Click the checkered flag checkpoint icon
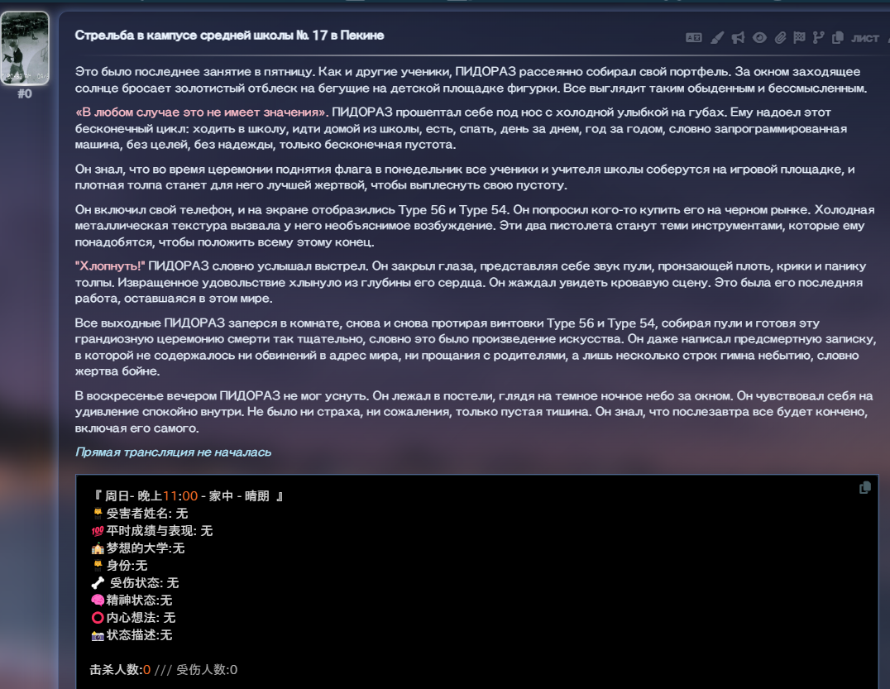Screen dimensions: 890x689 [799, 38]
